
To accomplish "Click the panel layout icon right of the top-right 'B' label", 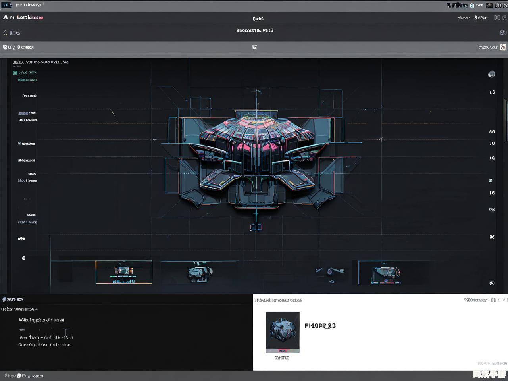I will pos(497,18).
